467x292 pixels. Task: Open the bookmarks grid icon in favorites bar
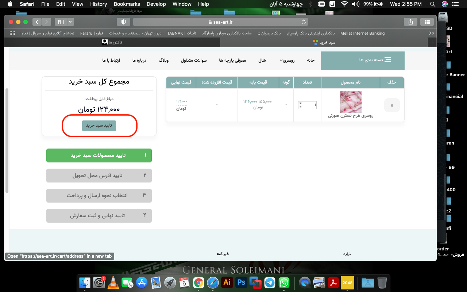tap(12, 33)
